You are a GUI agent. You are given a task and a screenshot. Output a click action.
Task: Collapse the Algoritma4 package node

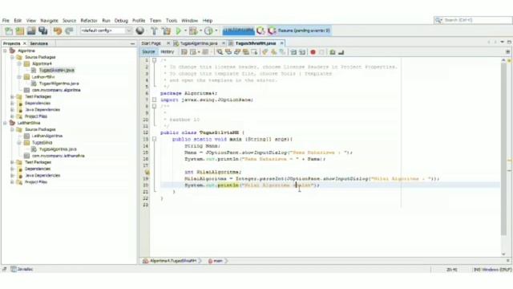click(x=19, y=63)
